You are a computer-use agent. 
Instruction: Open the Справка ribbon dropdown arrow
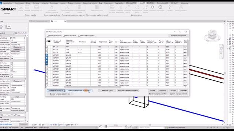click(x=169, y=12)
